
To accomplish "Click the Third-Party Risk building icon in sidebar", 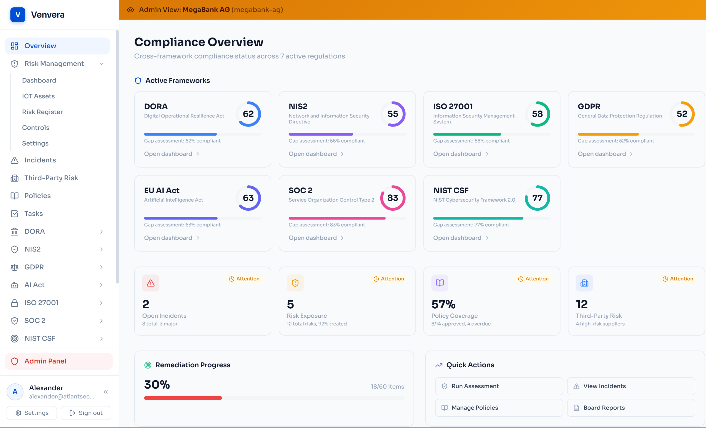I will [x=14, y=178].
